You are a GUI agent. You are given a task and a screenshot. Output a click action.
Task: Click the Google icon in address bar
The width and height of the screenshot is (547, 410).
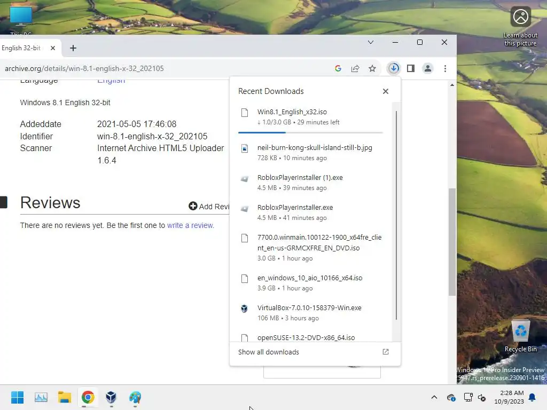[338, 68]
